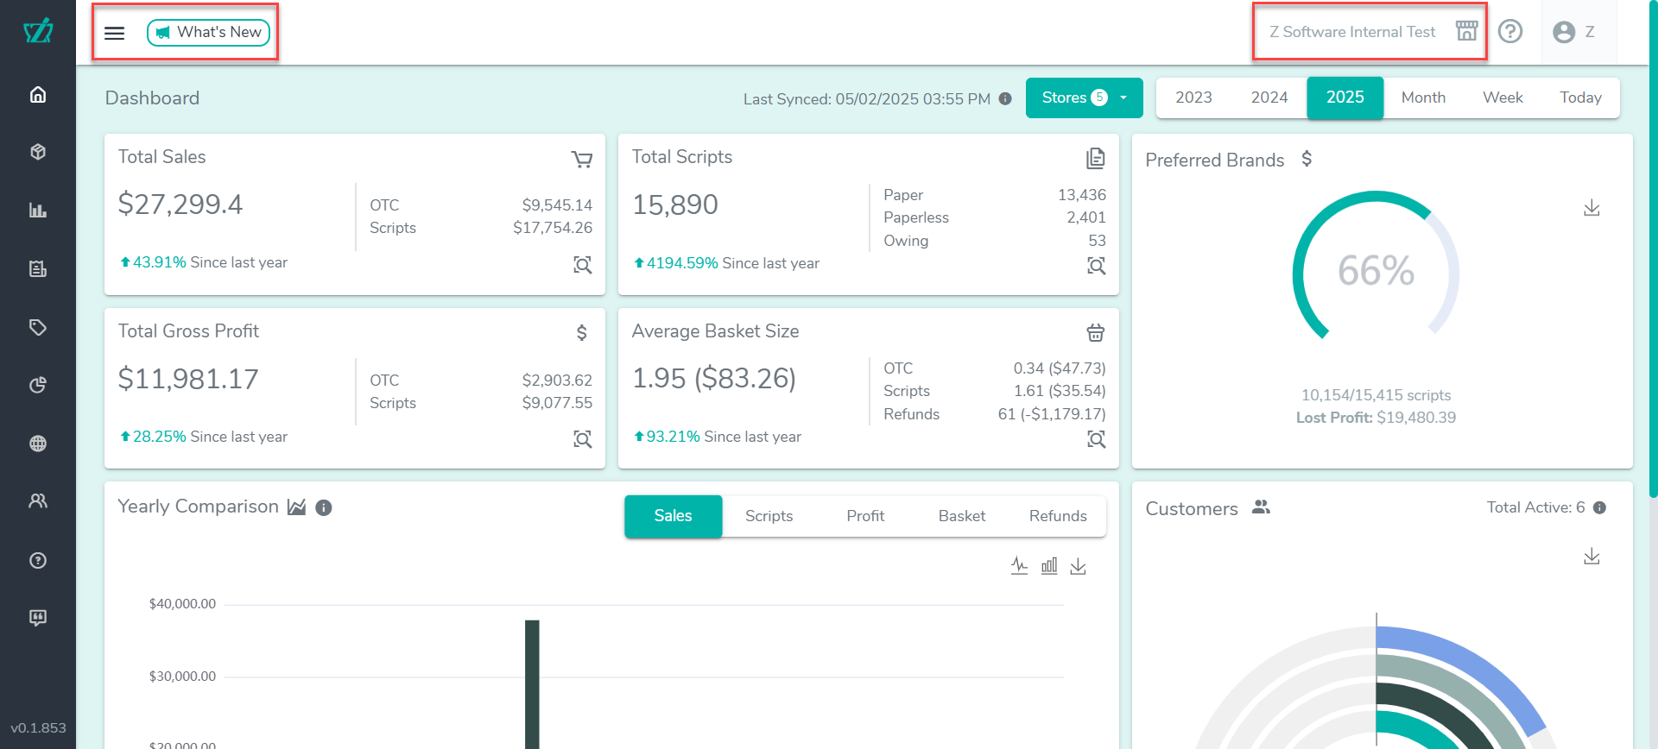Click the Z Software Internal Test label

pos(1352,32)
